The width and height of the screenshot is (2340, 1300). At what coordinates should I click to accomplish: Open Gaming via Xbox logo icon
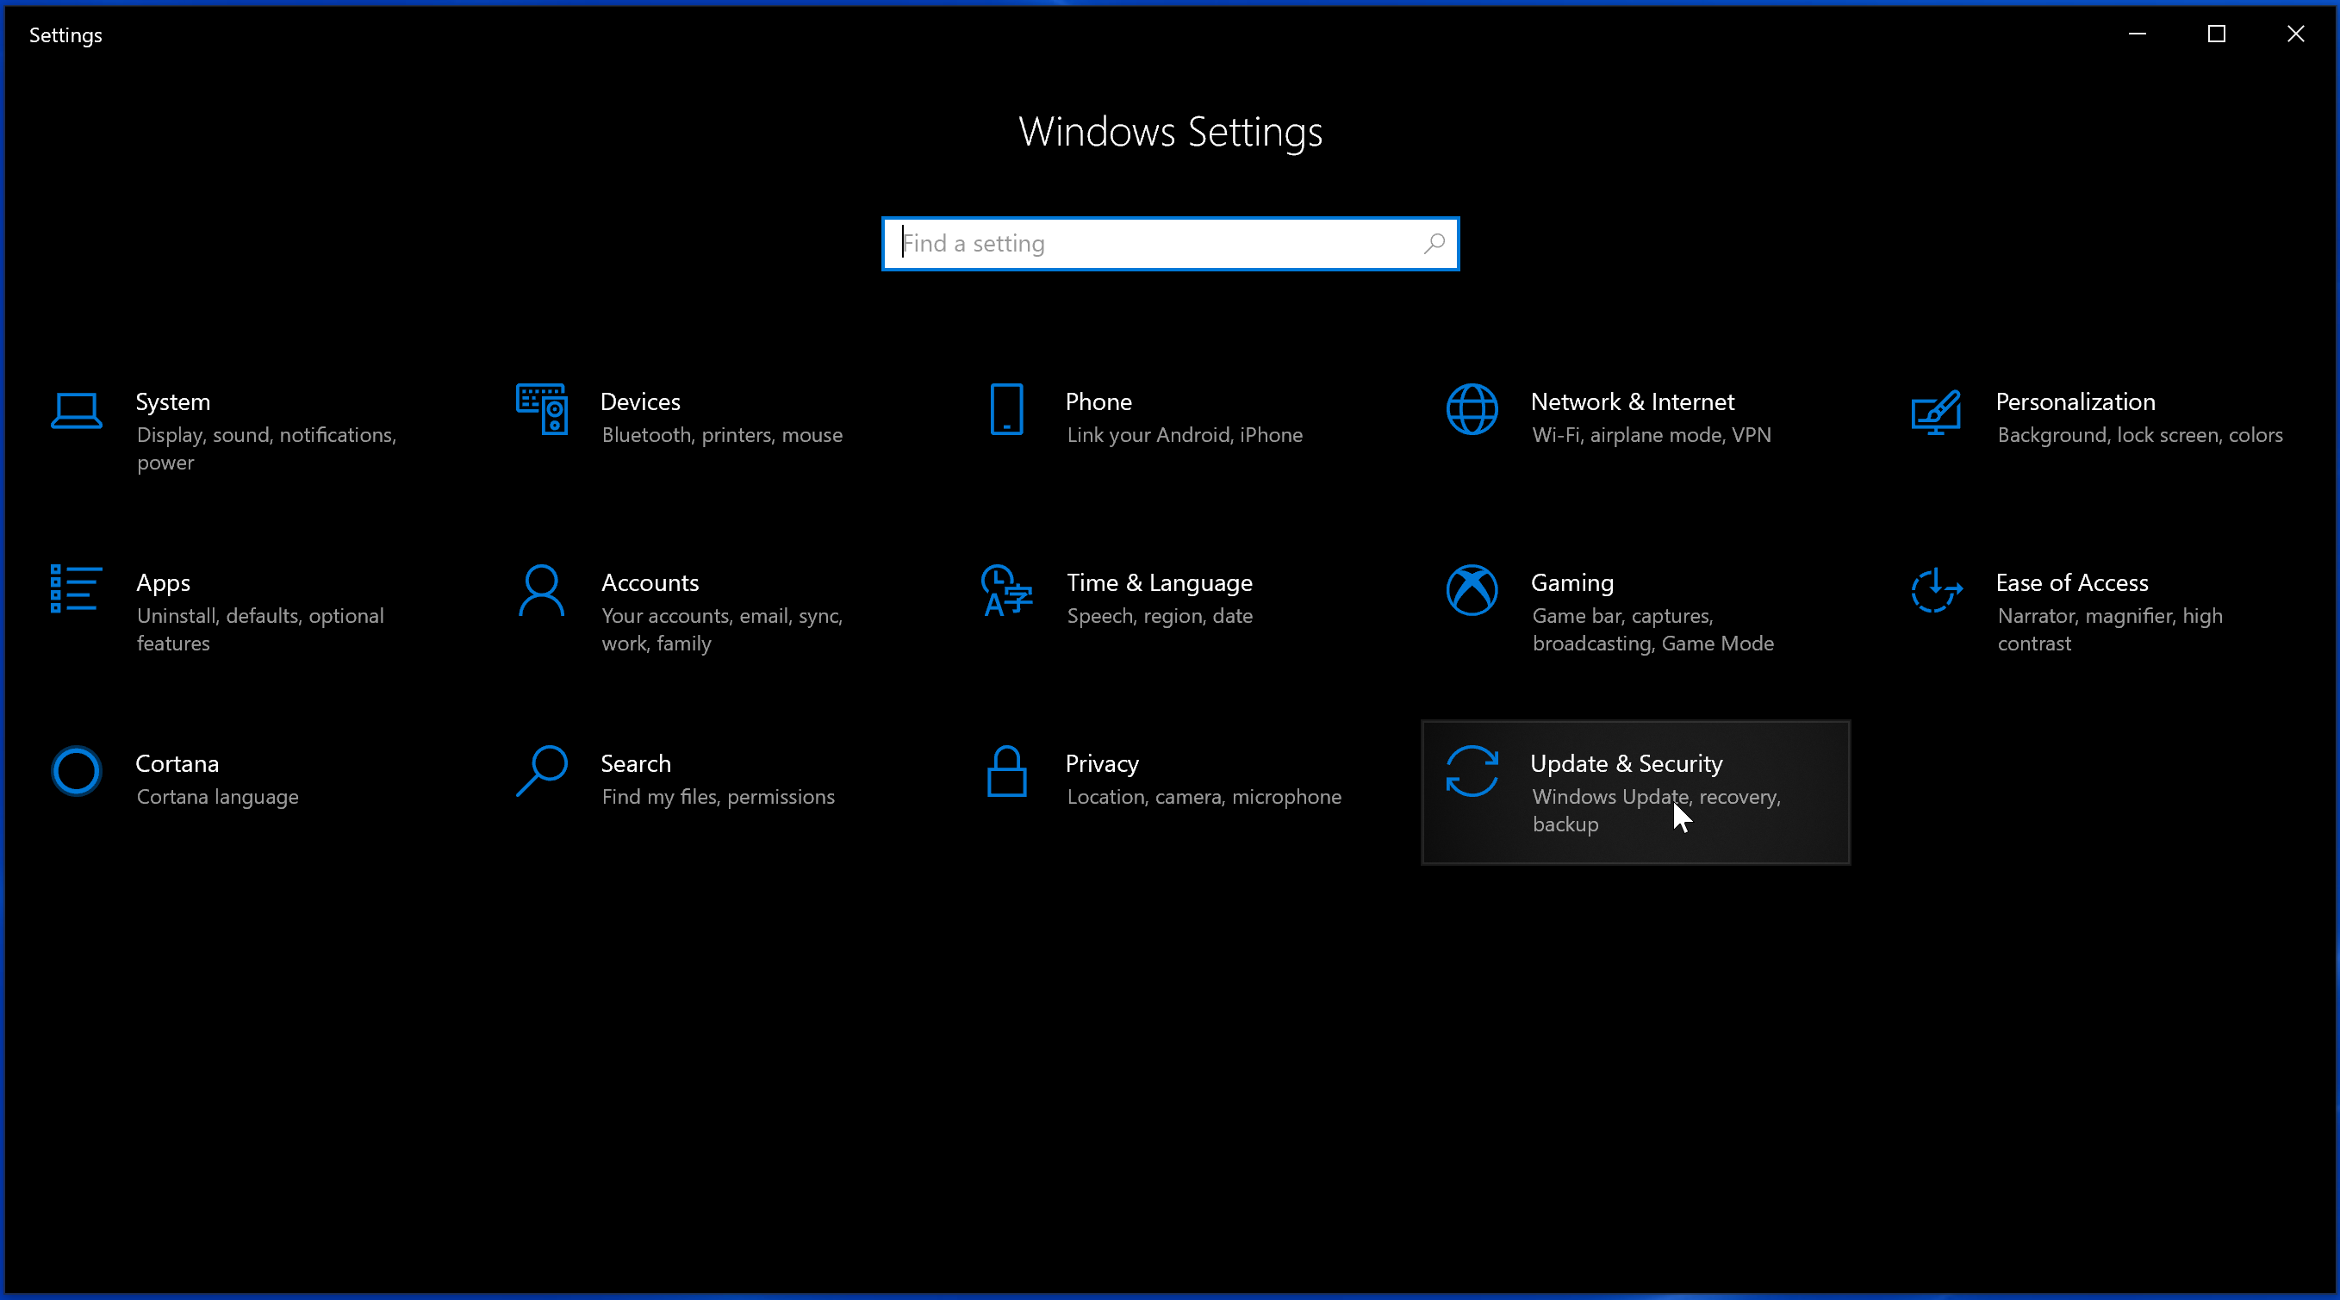click(x=1472, y=590)
